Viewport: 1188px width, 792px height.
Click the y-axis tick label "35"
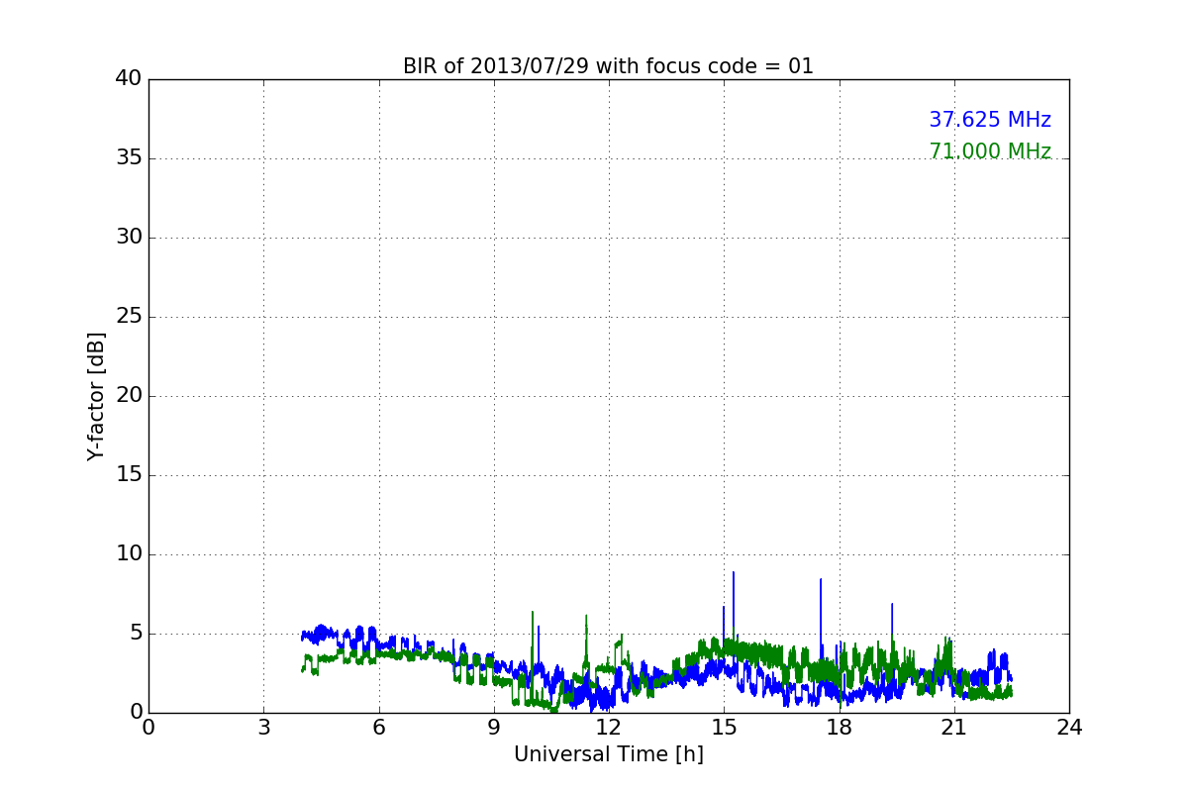point(129,158)
